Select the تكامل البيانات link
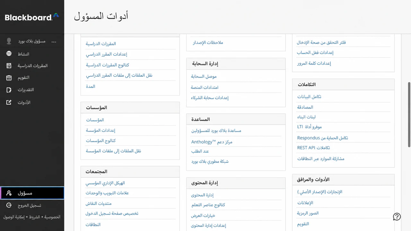The width and height of the screenshot is (411, 231). (309, 97)
